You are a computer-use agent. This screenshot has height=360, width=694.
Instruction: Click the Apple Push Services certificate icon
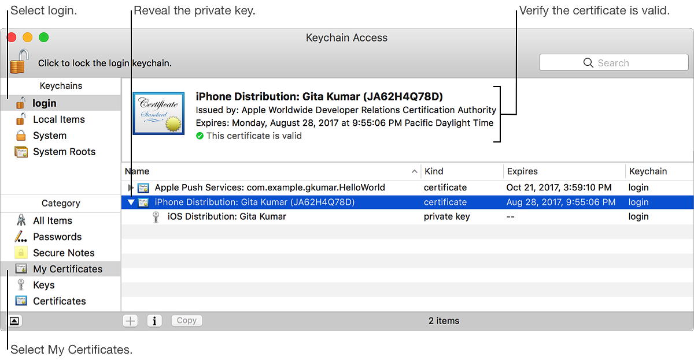click(143, 187)
